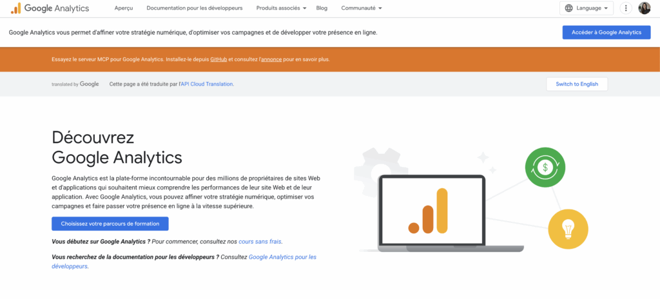Image resolution: width=660 pixels, height=299 pixels.
Task: Click text 'Vous recherchez de la documentation'
Action: 103,256
